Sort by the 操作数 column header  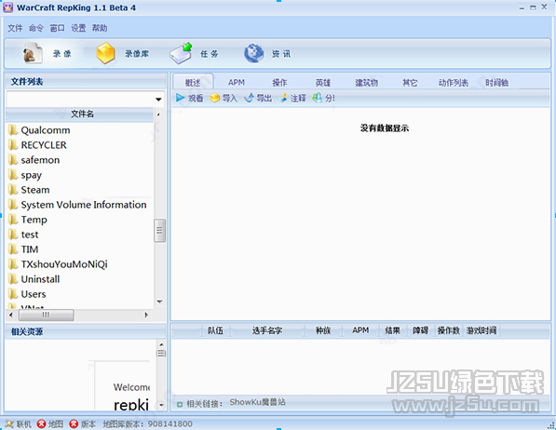pos(449,330)
